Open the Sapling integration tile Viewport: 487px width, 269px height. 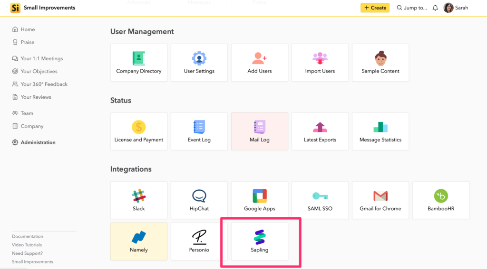259,241
